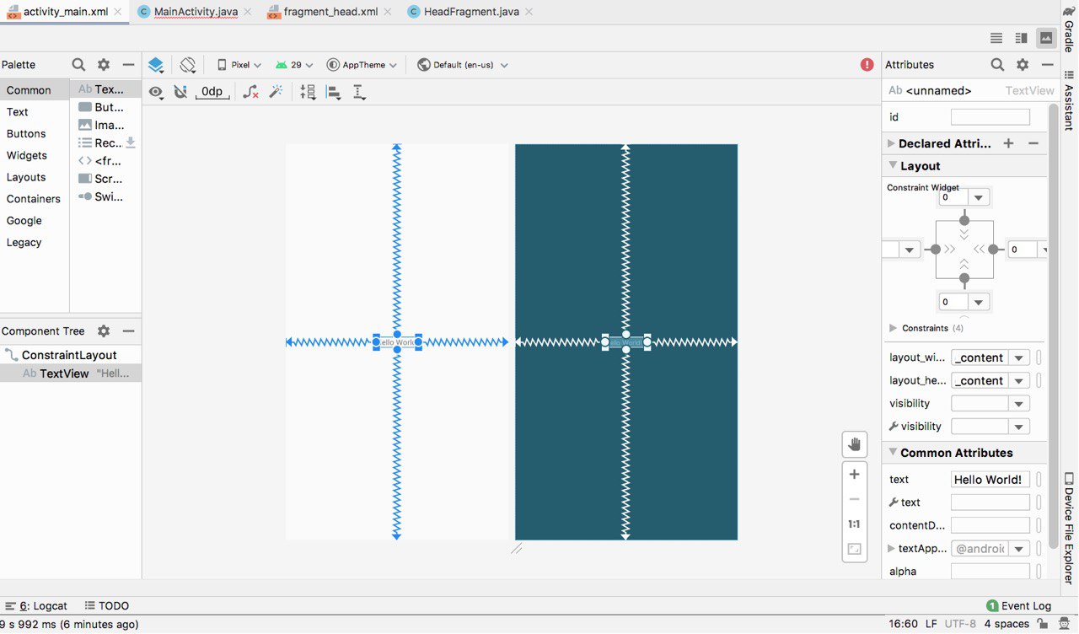Click text field Hello World!
This screenshot has height=634, width=1079.
(990, 480)
